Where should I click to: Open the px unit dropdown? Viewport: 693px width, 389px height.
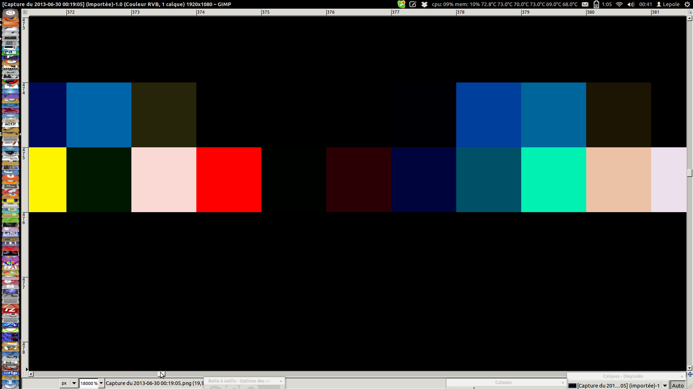74,383
